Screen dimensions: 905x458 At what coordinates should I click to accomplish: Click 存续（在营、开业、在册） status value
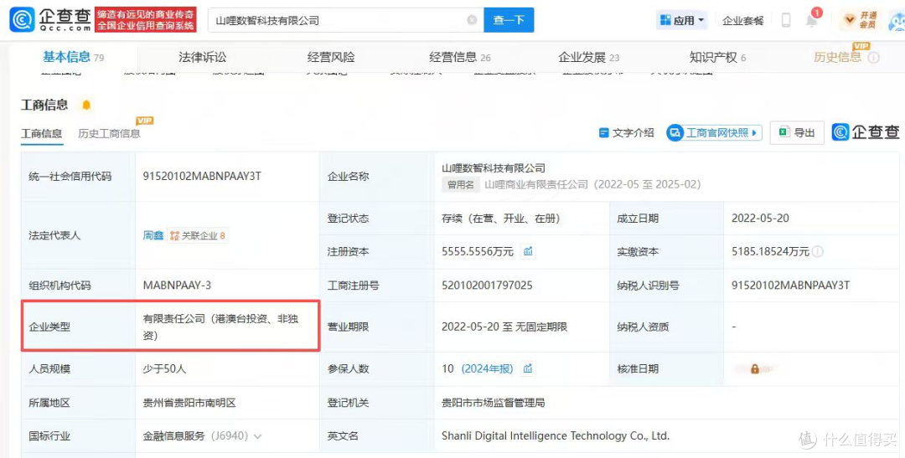(x=500, y=218)
